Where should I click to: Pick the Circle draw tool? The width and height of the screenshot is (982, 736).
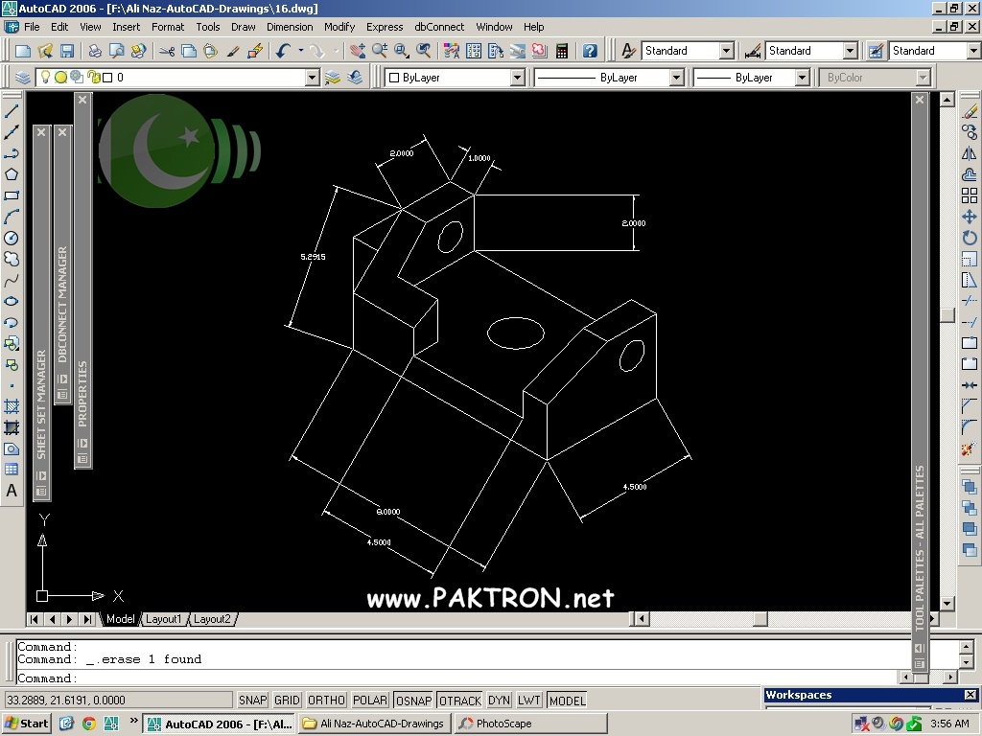[x=12, y=238]
